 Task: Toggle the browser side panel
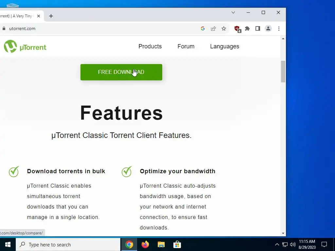point(258,28)
